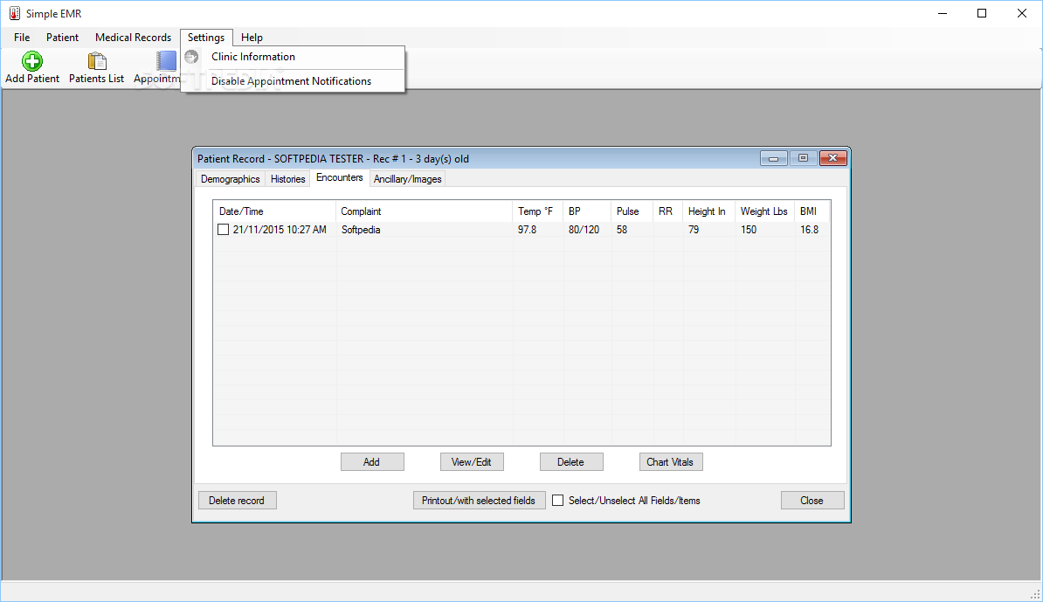Open the Medical Records menu
The width and height of the screenshot is (1043, 602).
pos(133,38)
